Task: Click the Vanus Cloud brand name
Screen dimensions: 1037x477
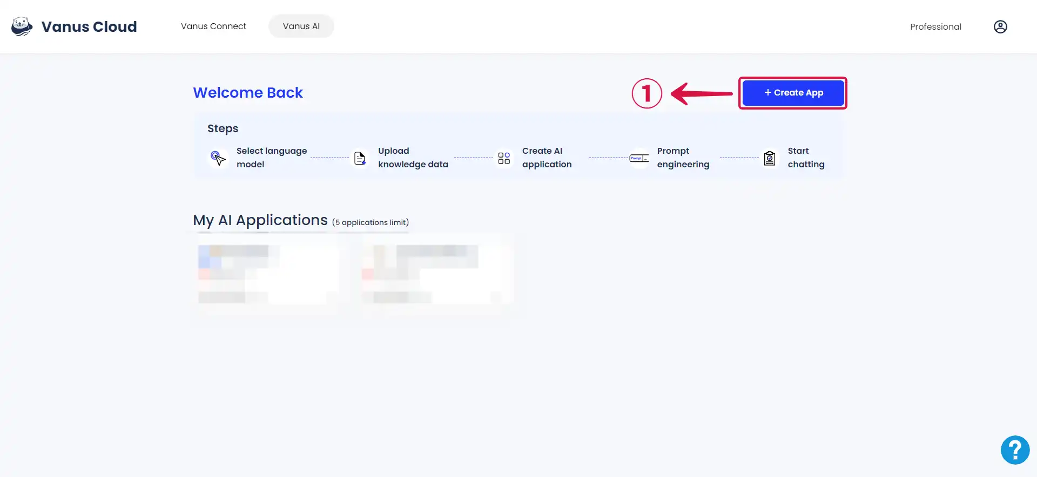Action: (89, 27)
